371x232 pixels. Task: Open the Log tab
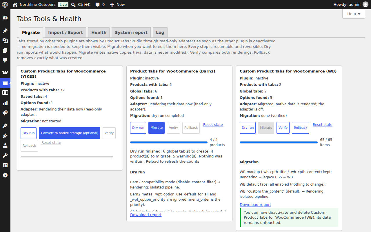[x=160, y=32]
